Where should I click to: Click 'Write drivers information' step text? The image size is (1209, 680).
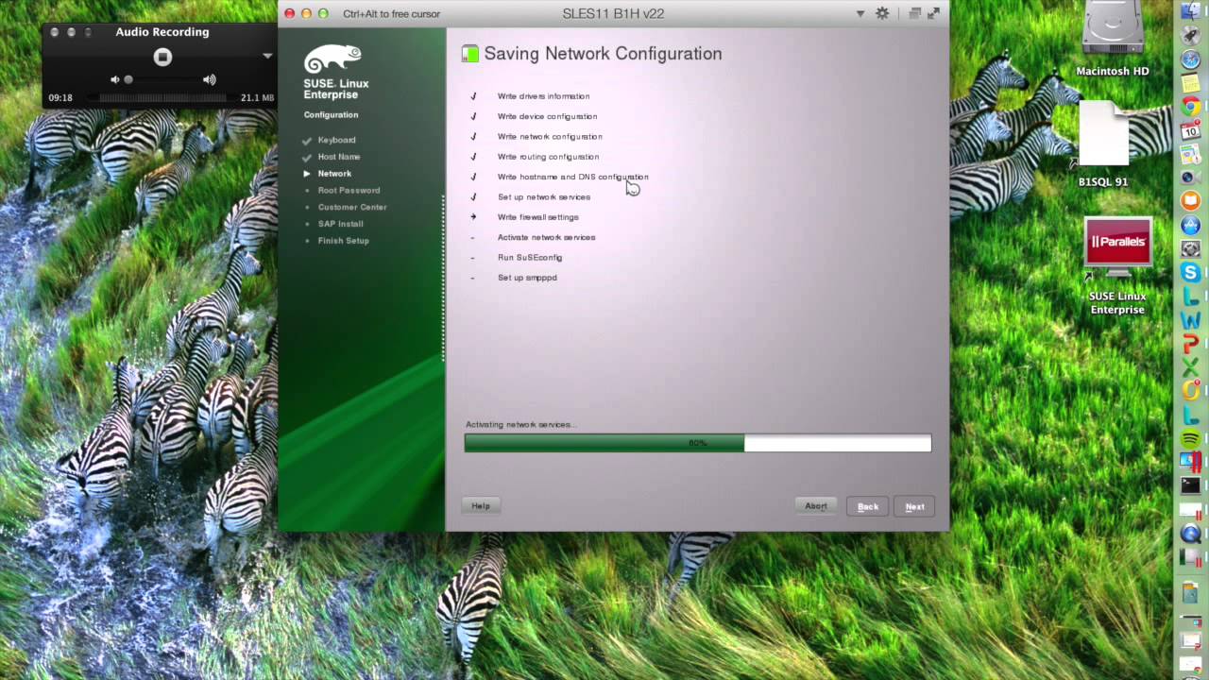(543, 96)
